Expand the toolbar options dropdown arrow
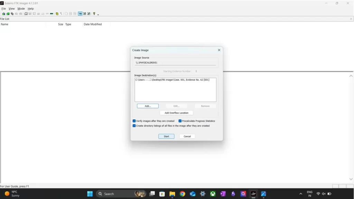Screen dimensions: 354x199 coord(98,15)
